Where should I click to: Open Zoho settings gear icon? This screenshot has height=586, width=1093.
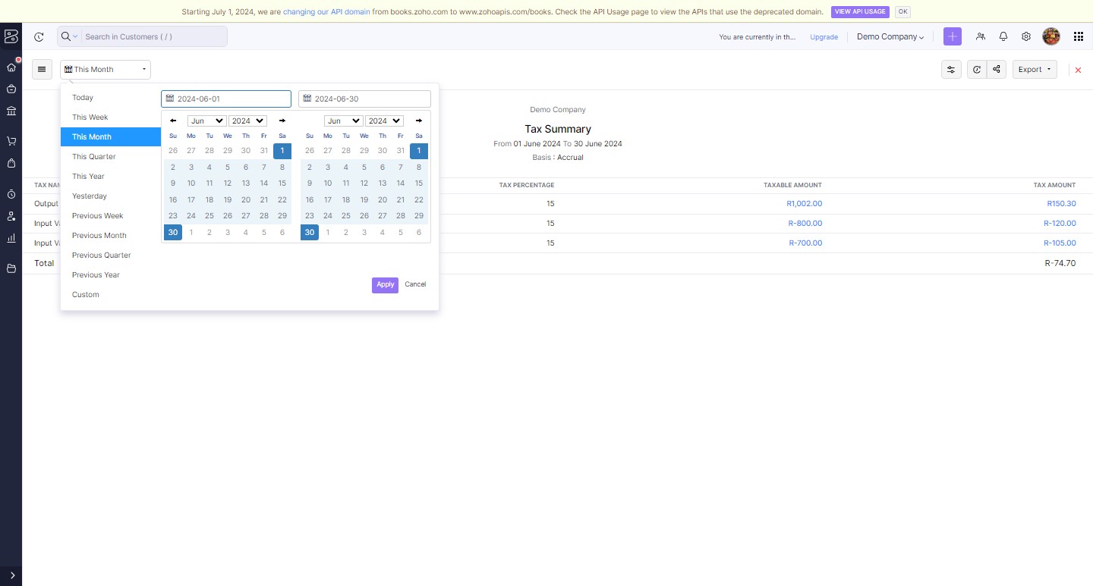[x=1026, y=36]
